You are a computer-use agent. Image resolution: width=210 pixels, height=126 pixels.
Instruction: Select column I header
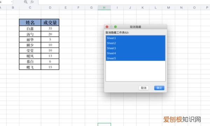[x=117, y=8]
